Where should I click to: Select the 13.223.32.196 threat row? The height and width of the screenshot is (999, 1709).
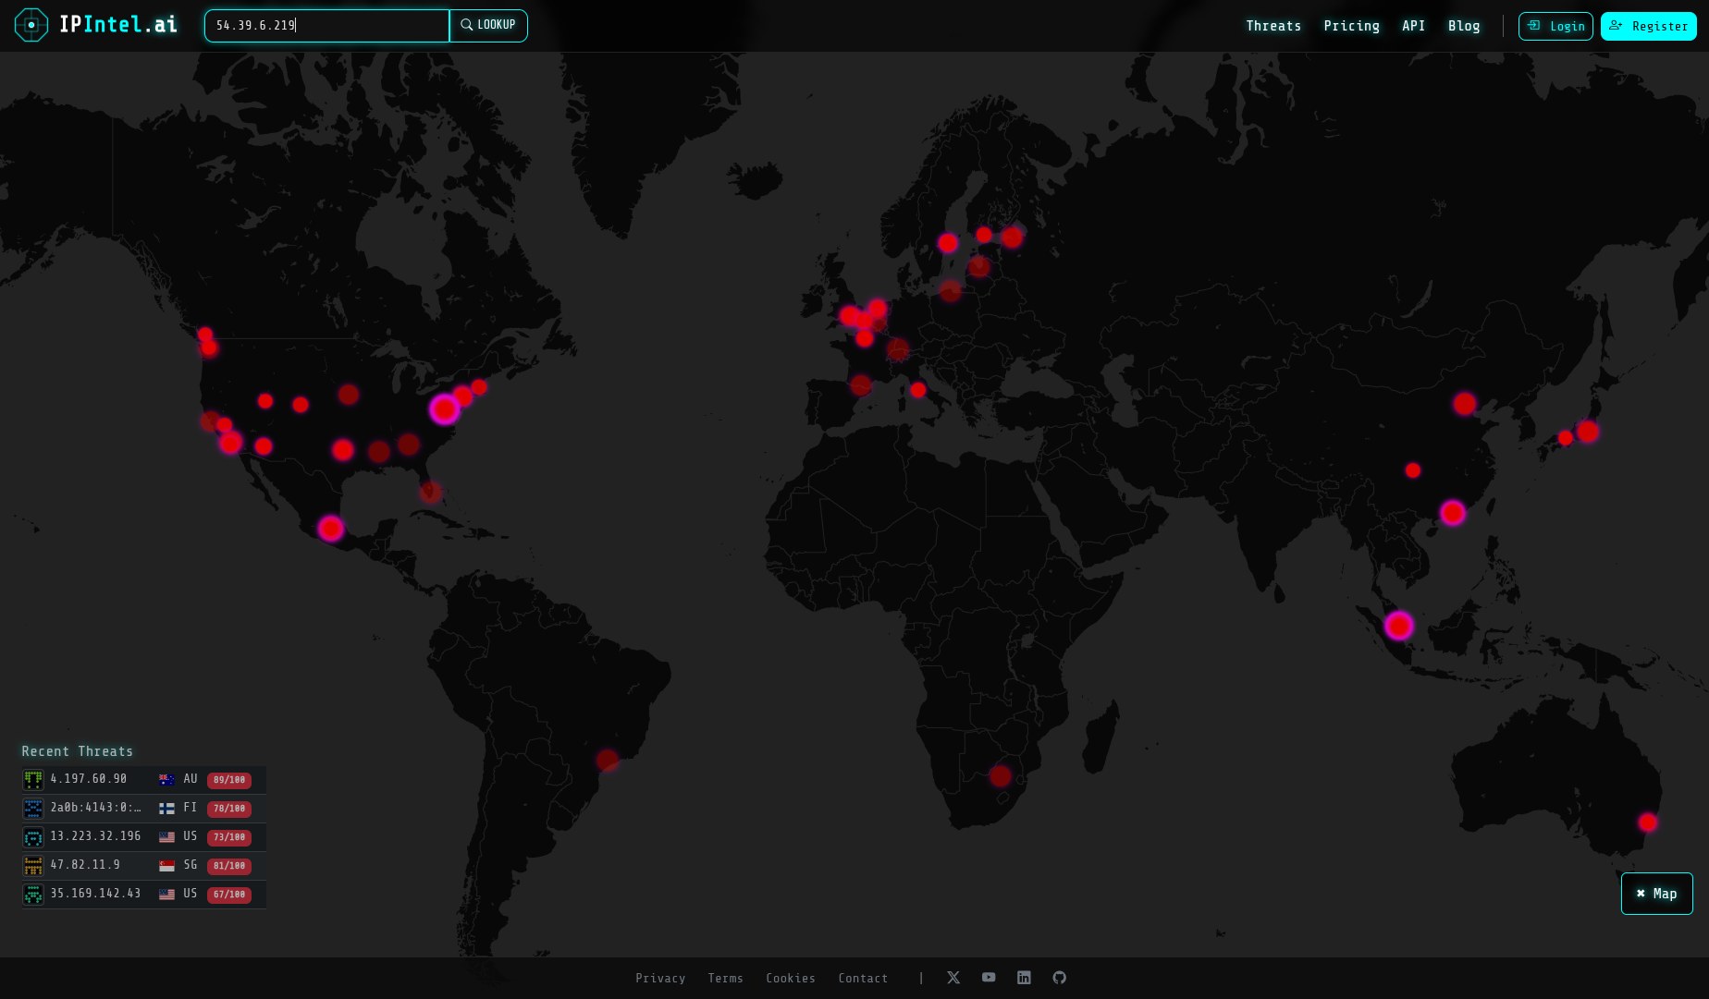[x=144, y=837]
